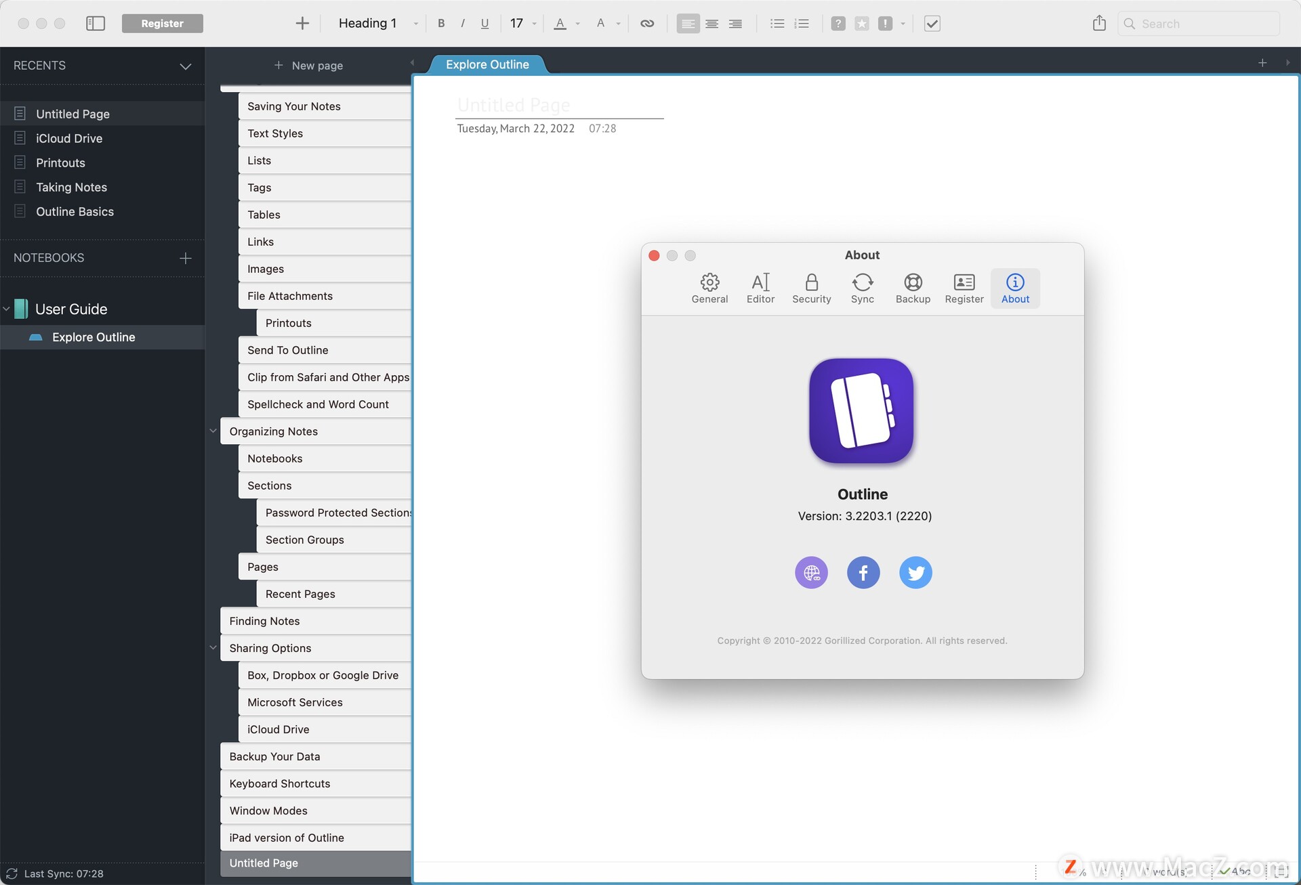The height and width of the screenshot is (885, 1301).
Task: Toggle the to-do checkbox tag
Action: click(x=932, y=24)
